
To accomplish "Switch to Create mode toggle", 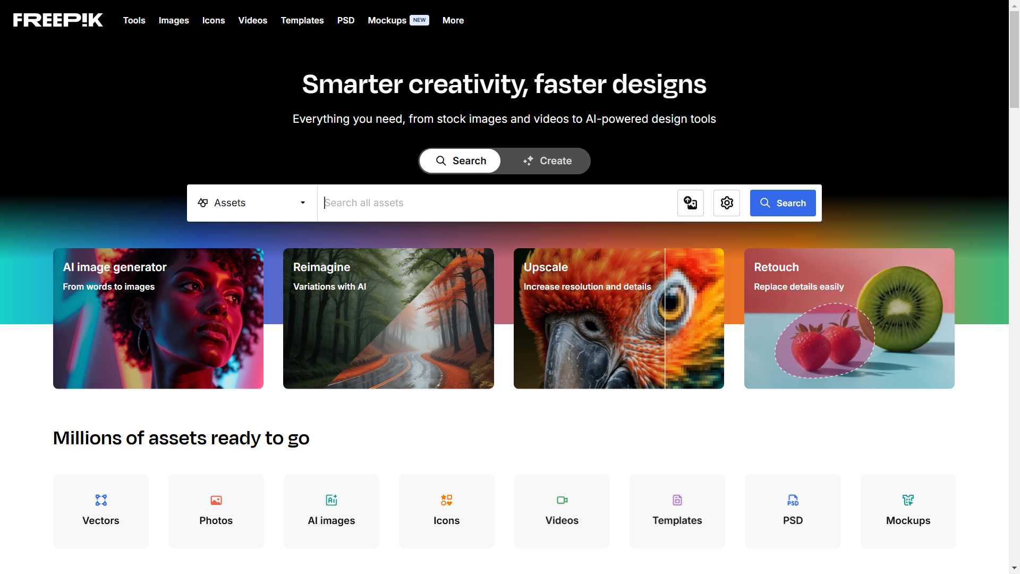I will [547, 161].
